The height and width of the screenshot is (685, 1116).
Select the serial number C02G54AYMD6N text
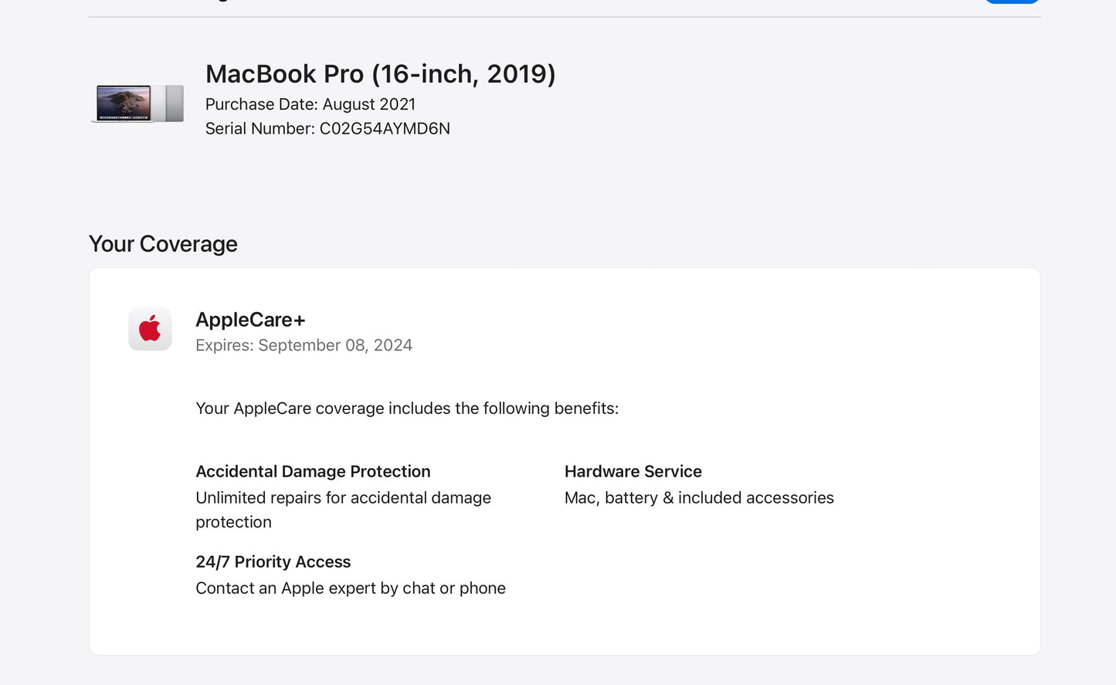[x=327, y=128]
